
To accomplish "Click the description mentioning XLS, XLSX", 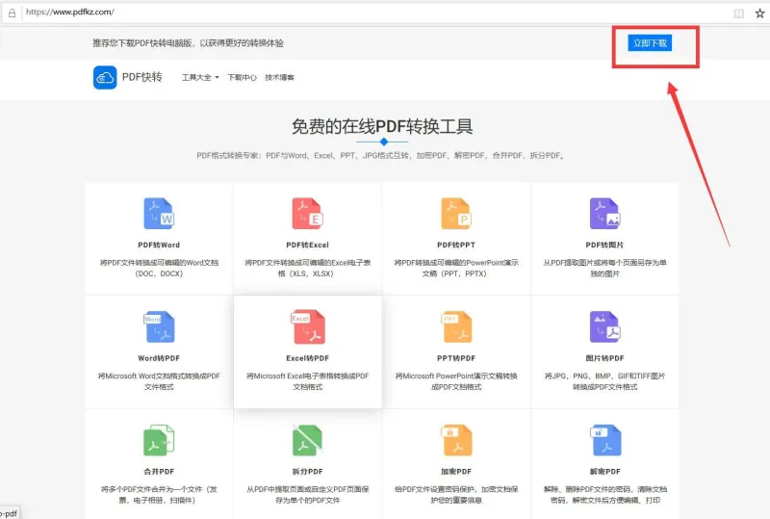I will [x=307, y=269].
